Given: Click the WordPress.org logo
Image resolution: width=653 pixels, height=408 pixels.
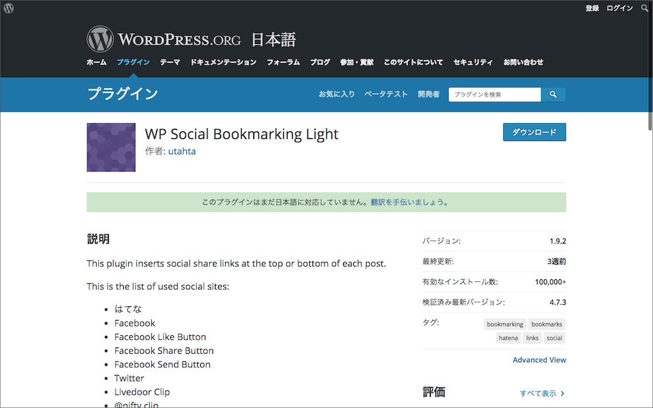Looking at the screenshot, I should pos(164,39).
